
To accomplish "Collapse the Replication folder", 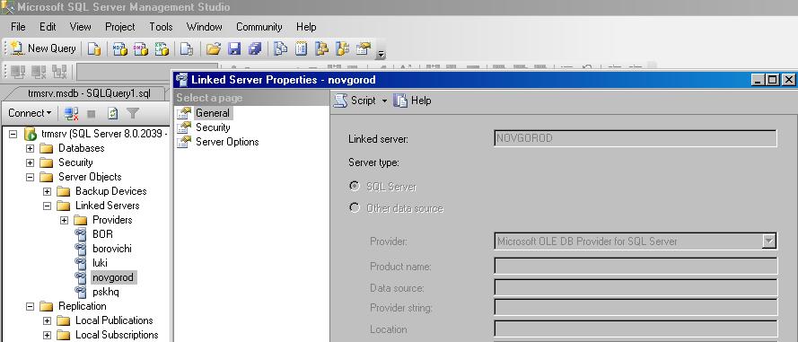I will 30,306.
